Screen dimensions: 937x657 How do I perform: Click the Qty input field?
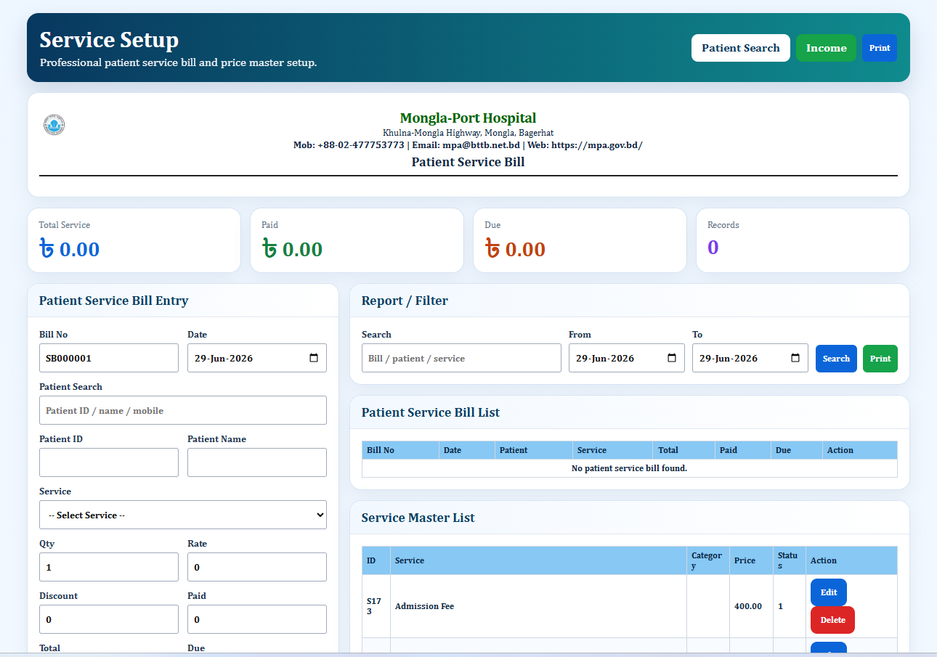109,567
